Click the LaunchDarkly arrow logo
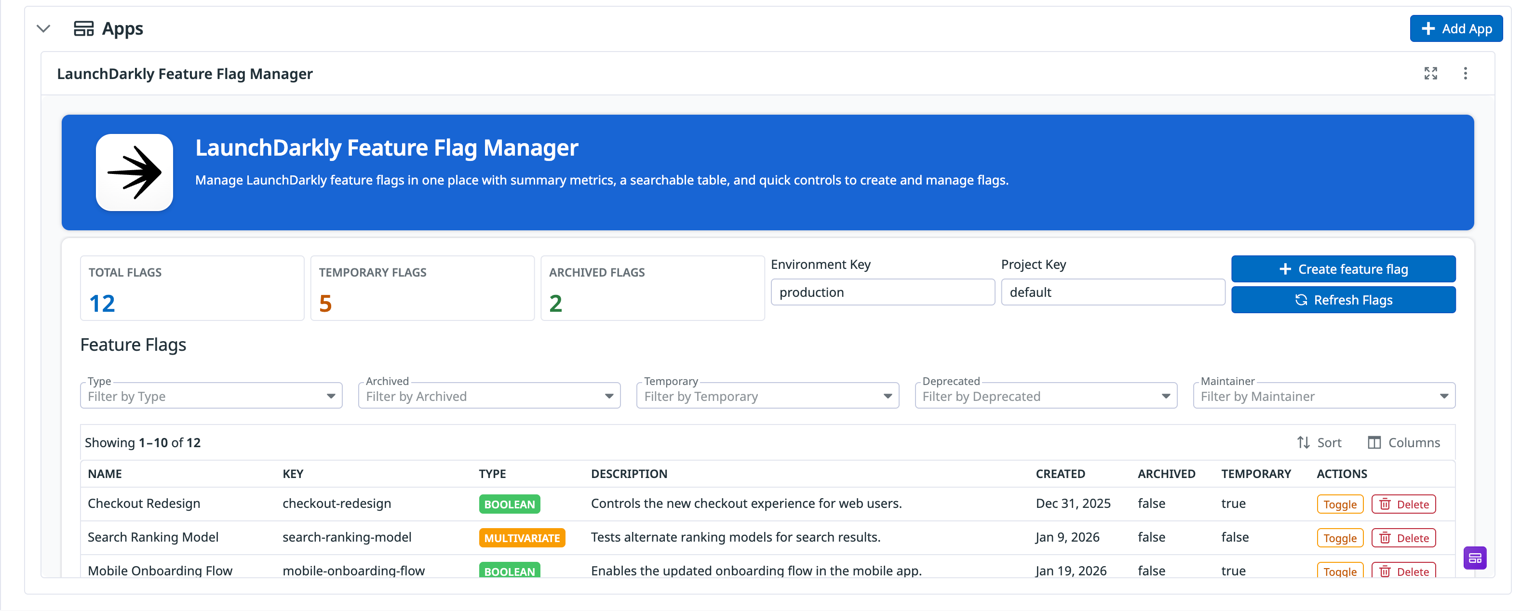 [135, 173]
